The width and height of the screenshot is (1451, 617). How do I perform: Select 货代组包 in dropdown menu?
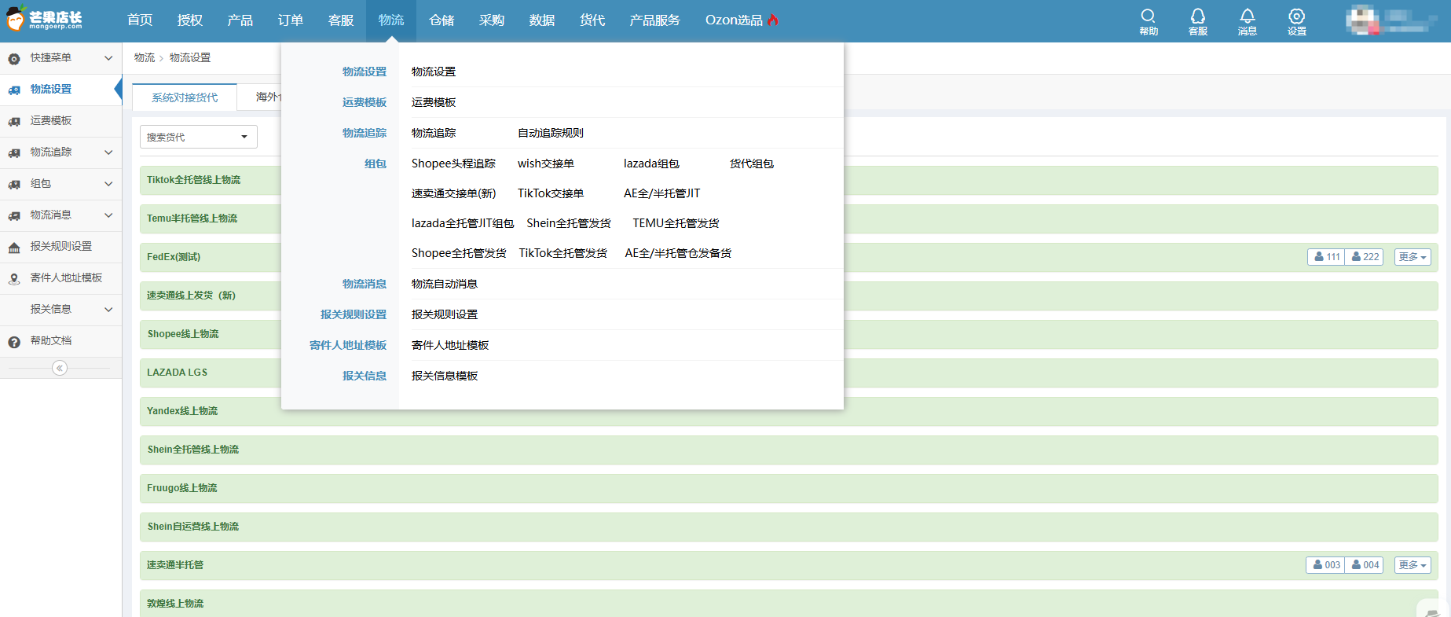[752, 163]
